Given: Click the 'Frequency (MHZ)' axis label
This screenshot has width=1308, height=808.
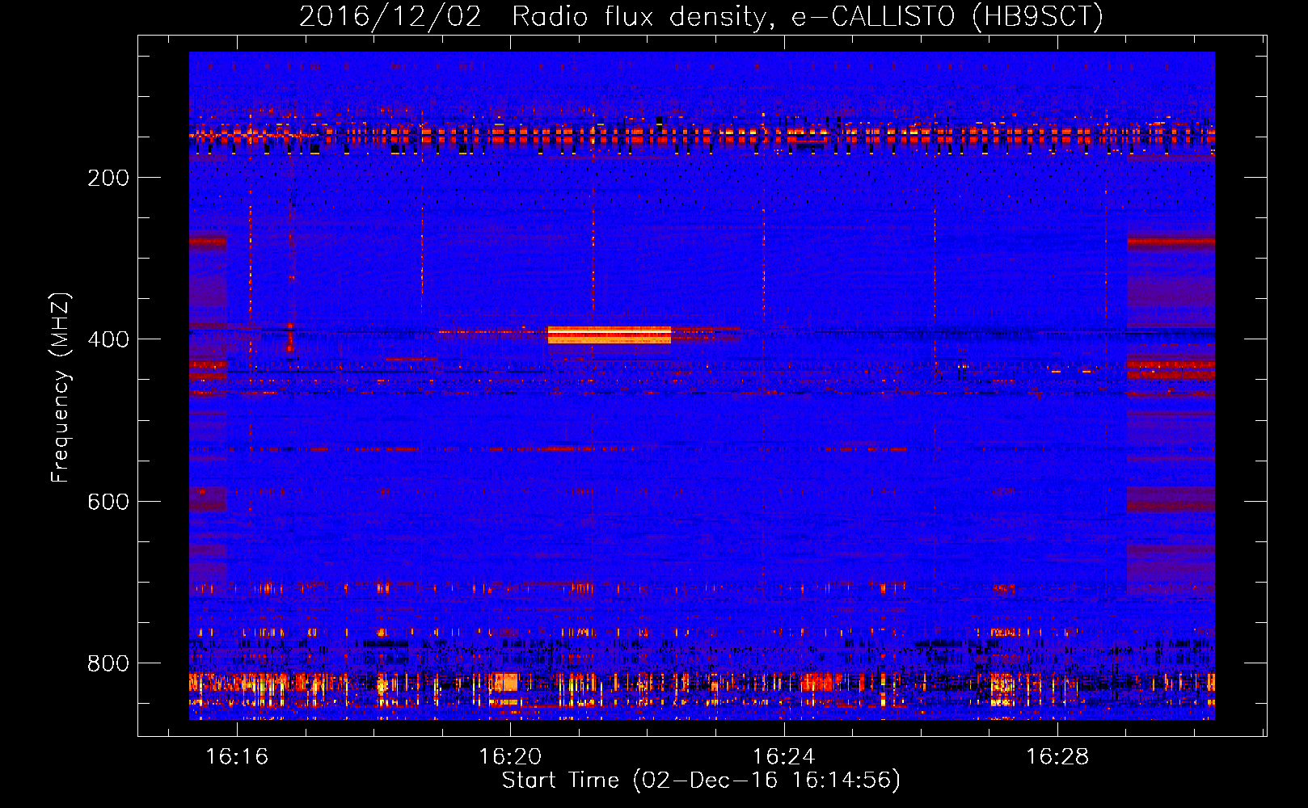Looking at the screenshot, I should pyautogui.click(x=61, y=387).
